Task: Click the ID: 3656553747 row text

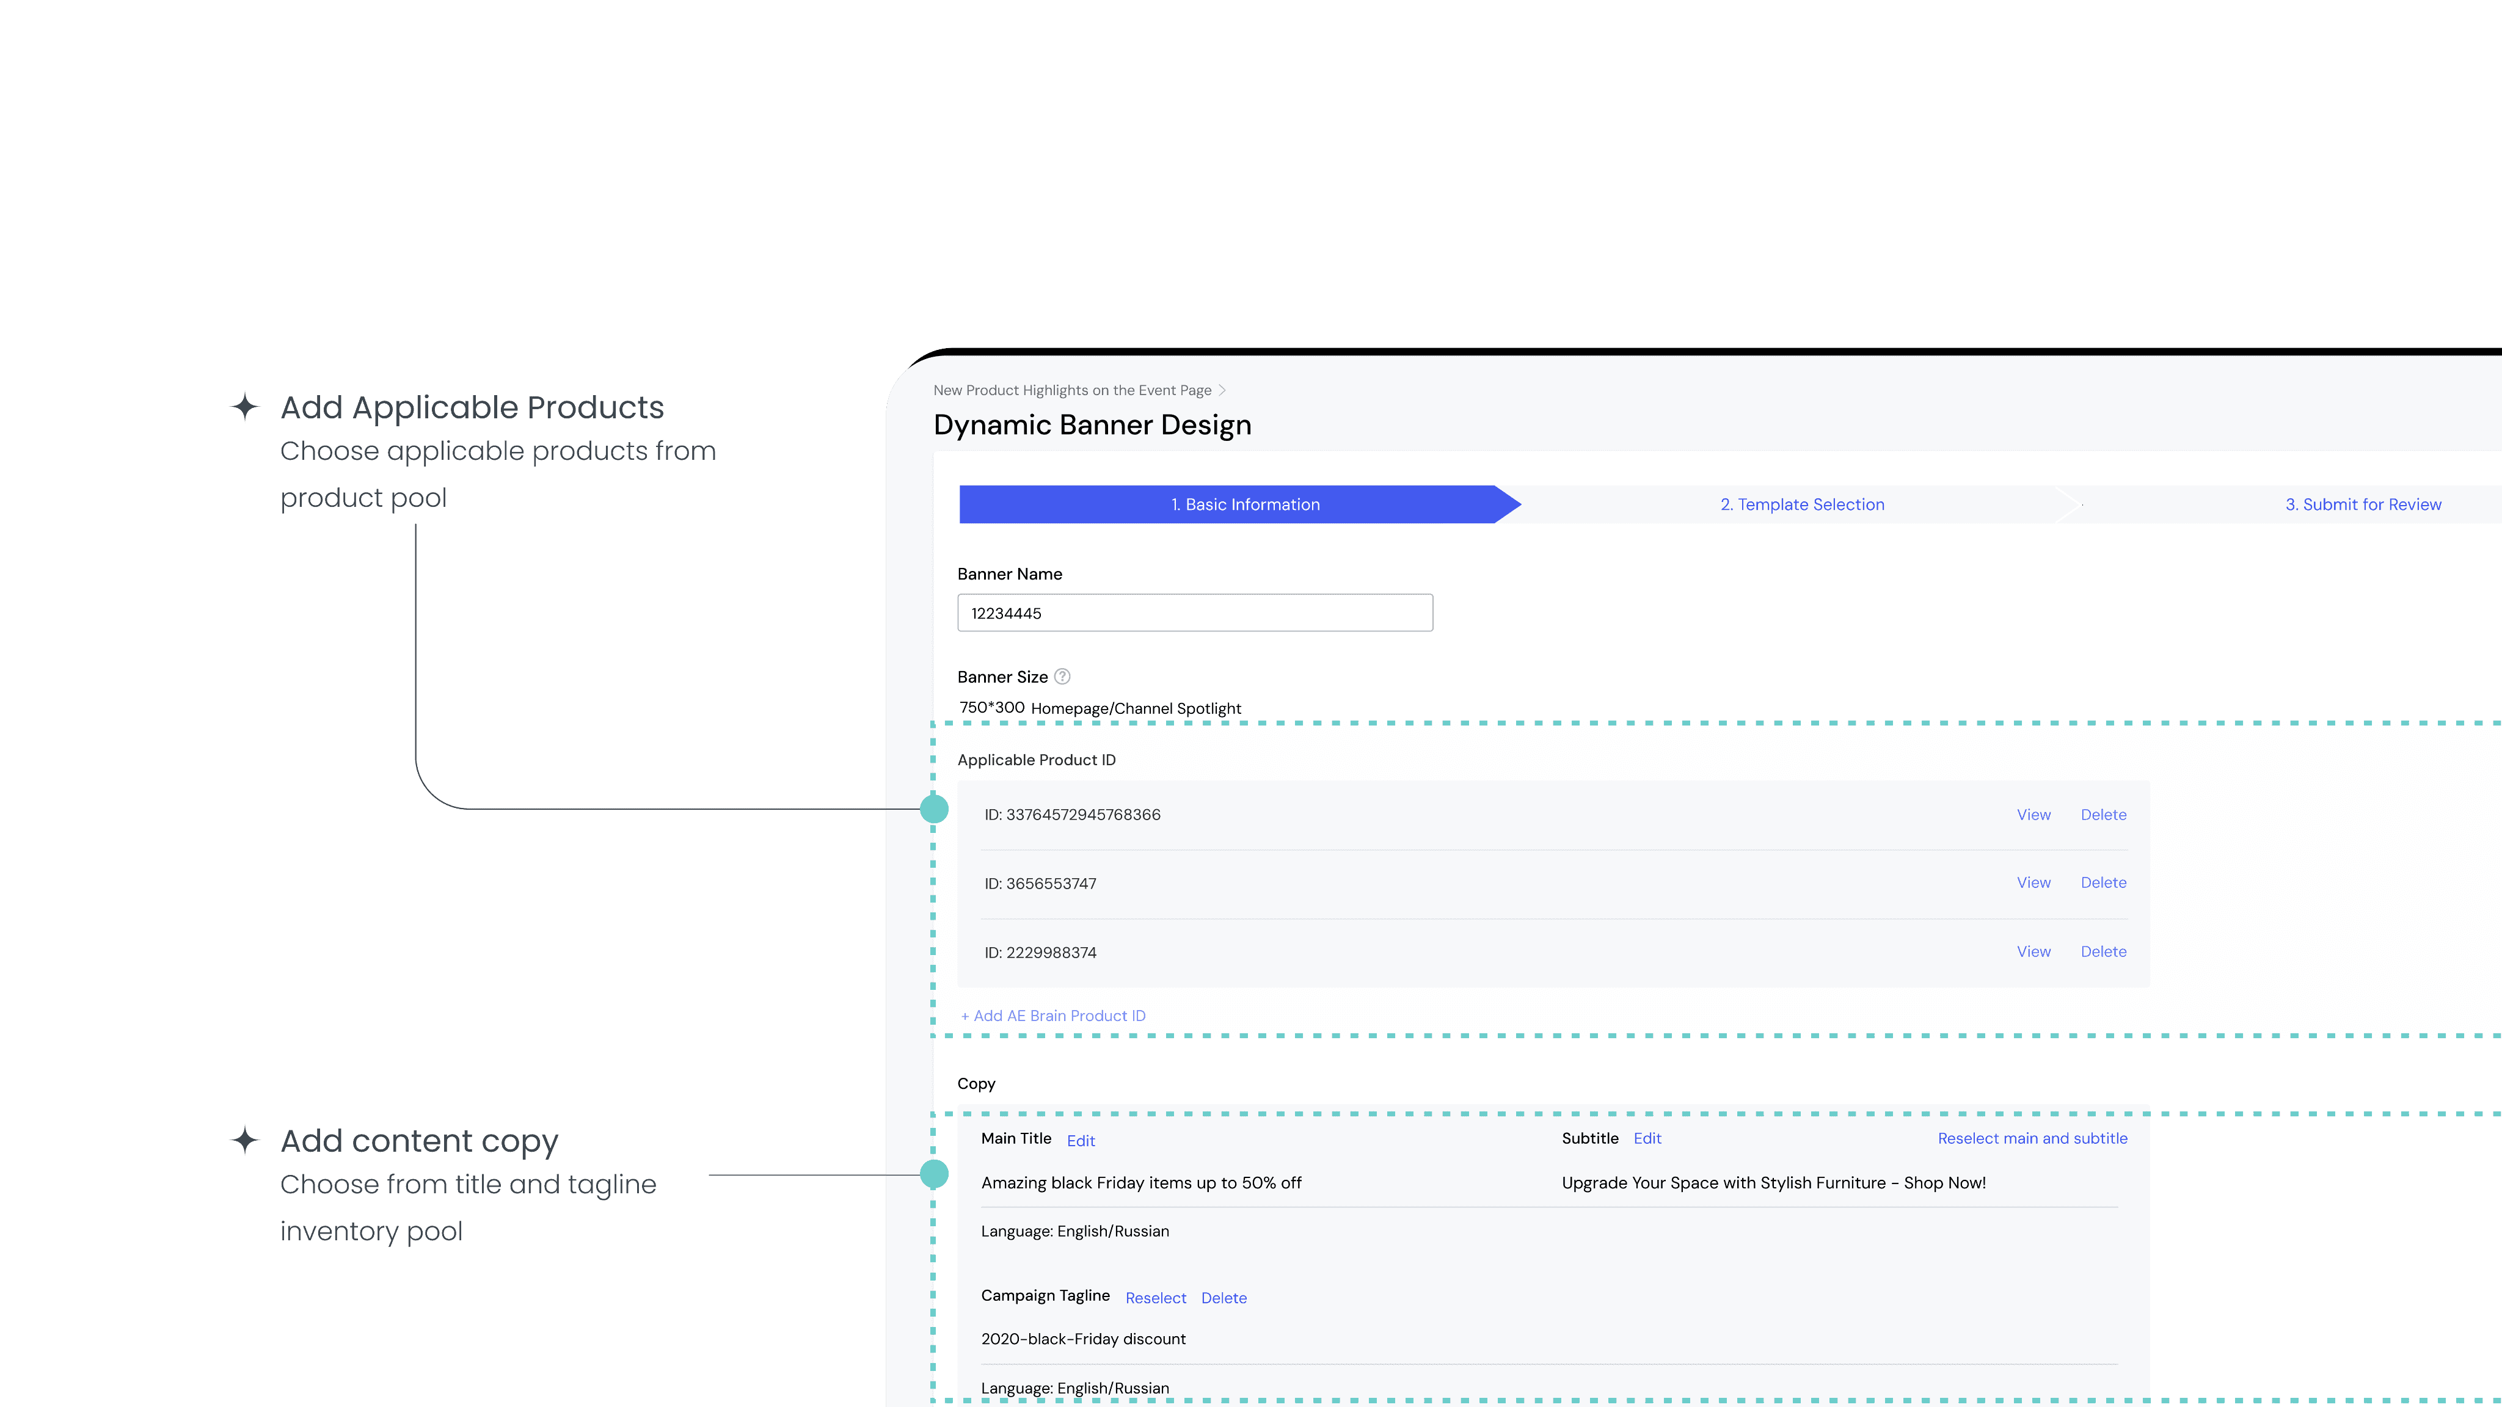Action: (1040, 884)
